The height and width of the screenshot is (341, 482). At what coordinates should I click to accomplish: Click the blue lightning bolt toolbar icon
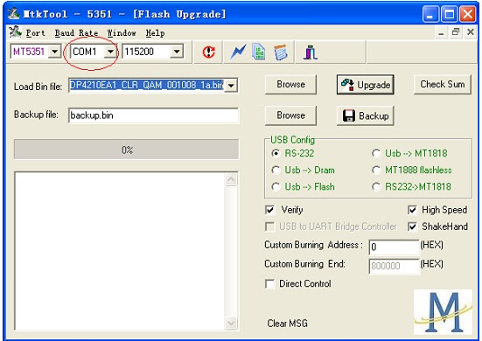(238, 52)
